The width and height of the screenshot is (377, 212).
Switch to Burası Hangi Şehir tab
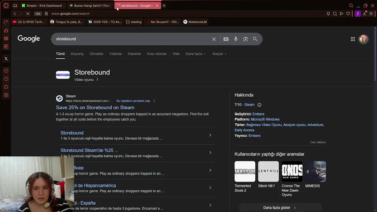(90, 6)
